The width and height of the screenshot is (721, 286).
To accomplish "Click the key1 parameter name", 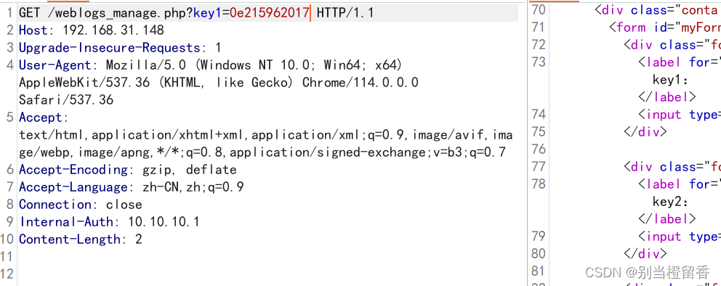I will click(x=207, y=13).
